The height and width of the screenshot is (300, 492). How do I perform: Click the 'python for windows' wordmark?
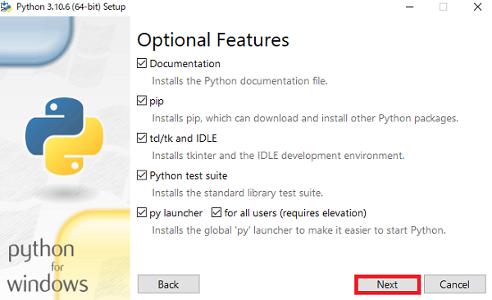click(47, 266)
